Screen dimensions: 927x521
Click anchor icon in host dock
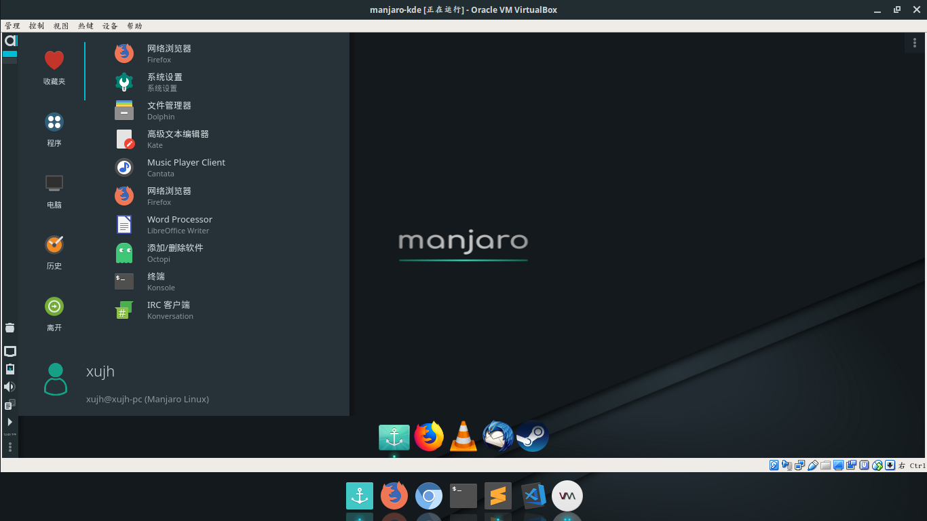[x=360, y=496]
